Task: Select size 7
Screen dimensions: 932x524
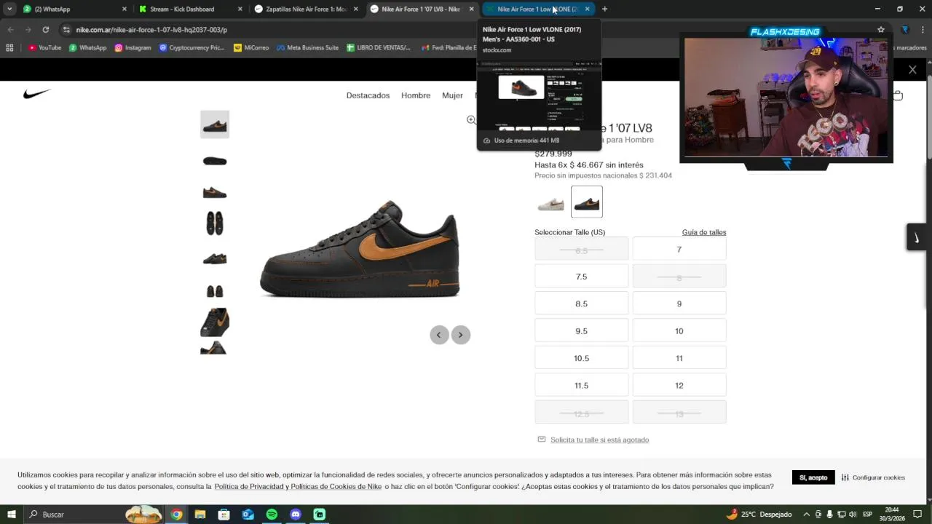Action: (679, 250)
